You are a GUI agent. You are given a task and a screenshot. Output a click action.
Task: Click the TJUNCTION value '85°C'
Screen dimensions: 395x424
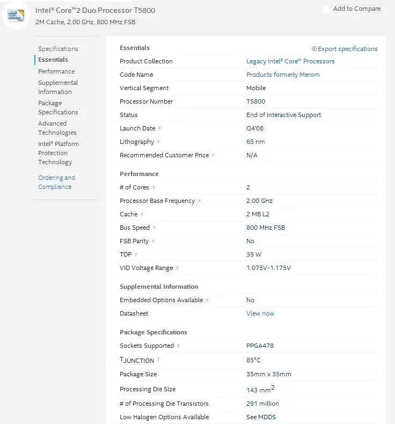pyautogui.click(x=253, y=360)
